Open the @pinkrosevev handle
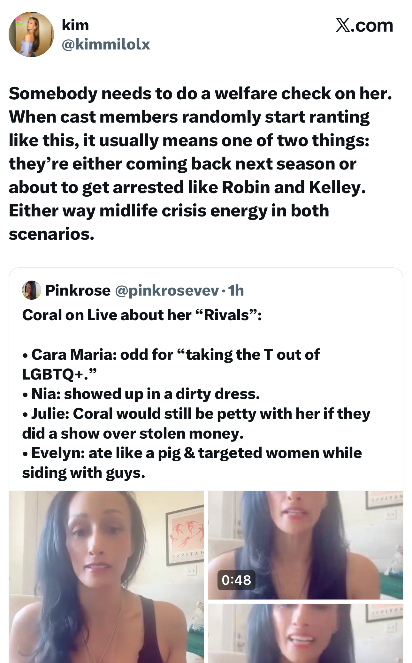This screenshot has width=412, height=663. [x=167, y=290]
